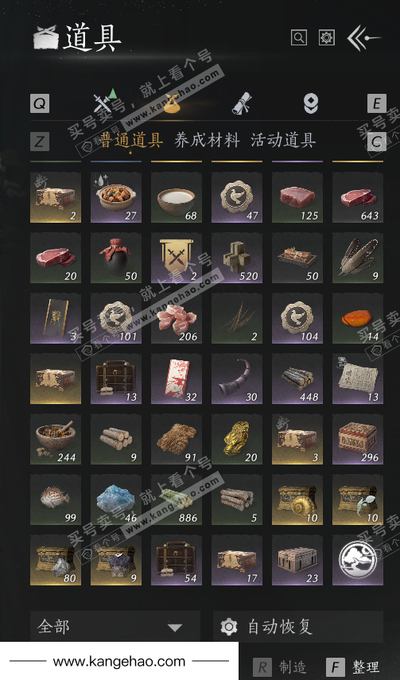400x680 pixels.
Task: Select the purple horn item with 30
Action: click(237, 379)
